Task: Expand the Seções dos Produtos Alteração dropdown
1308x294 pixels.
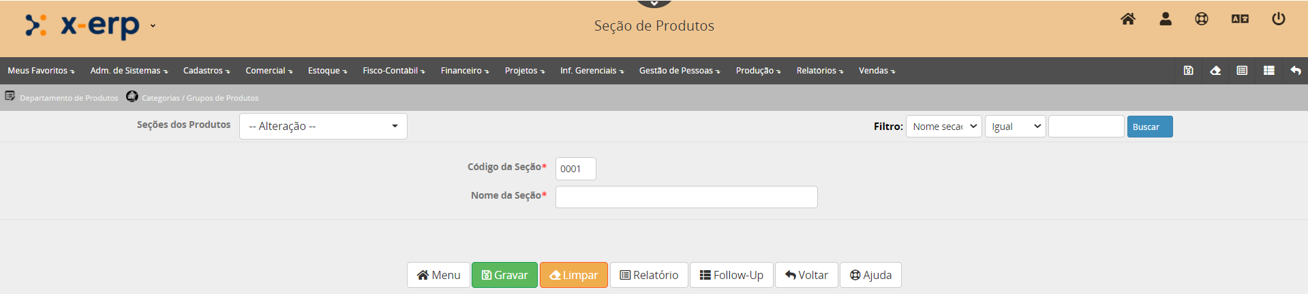Action: pos(323,127)
